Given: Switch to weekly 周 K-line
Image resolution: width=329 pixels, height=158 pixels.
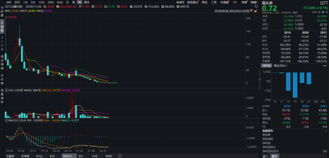Looking at the screenshot, I should 73,2.
